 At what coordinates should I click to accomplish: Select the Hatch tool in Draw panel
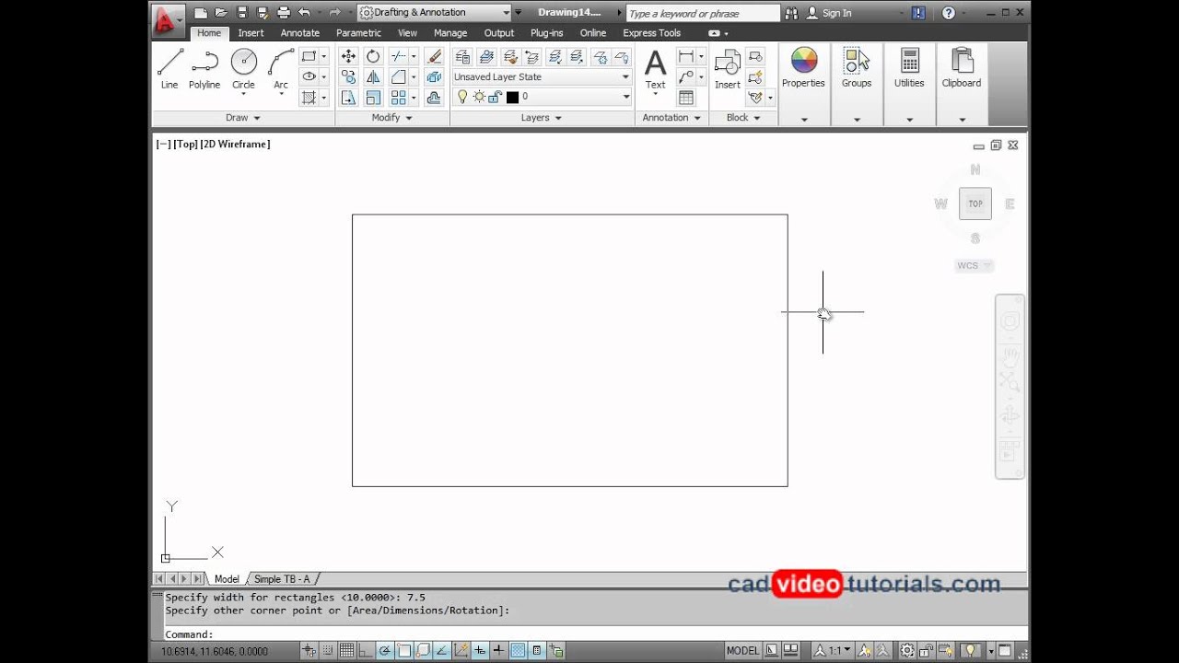(309, 97)
